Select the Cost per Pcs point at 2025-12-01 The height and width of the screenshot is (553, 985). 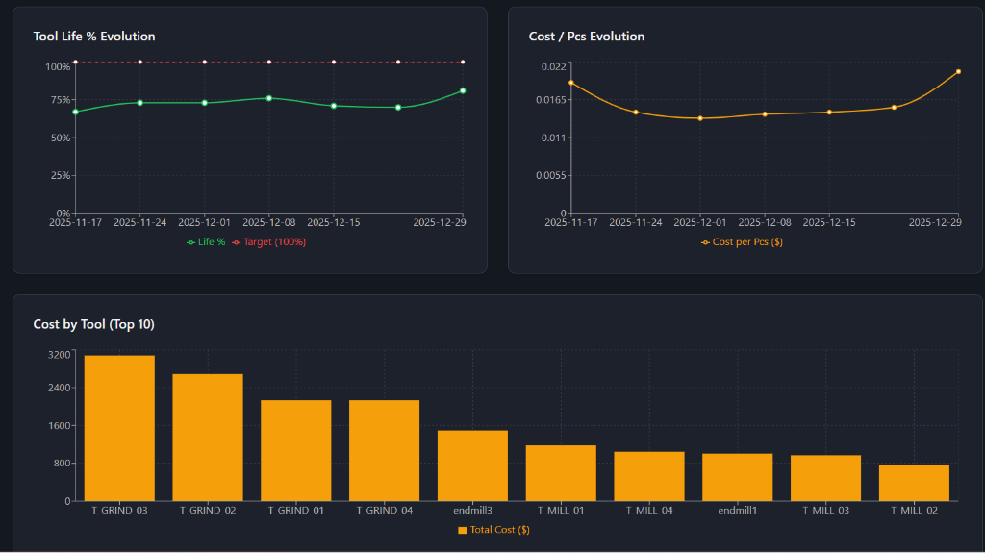point(700,118)
